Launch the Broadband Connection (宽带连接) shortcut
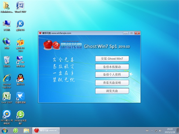This screenshot has height=134, width=179. tap(20, 60)
